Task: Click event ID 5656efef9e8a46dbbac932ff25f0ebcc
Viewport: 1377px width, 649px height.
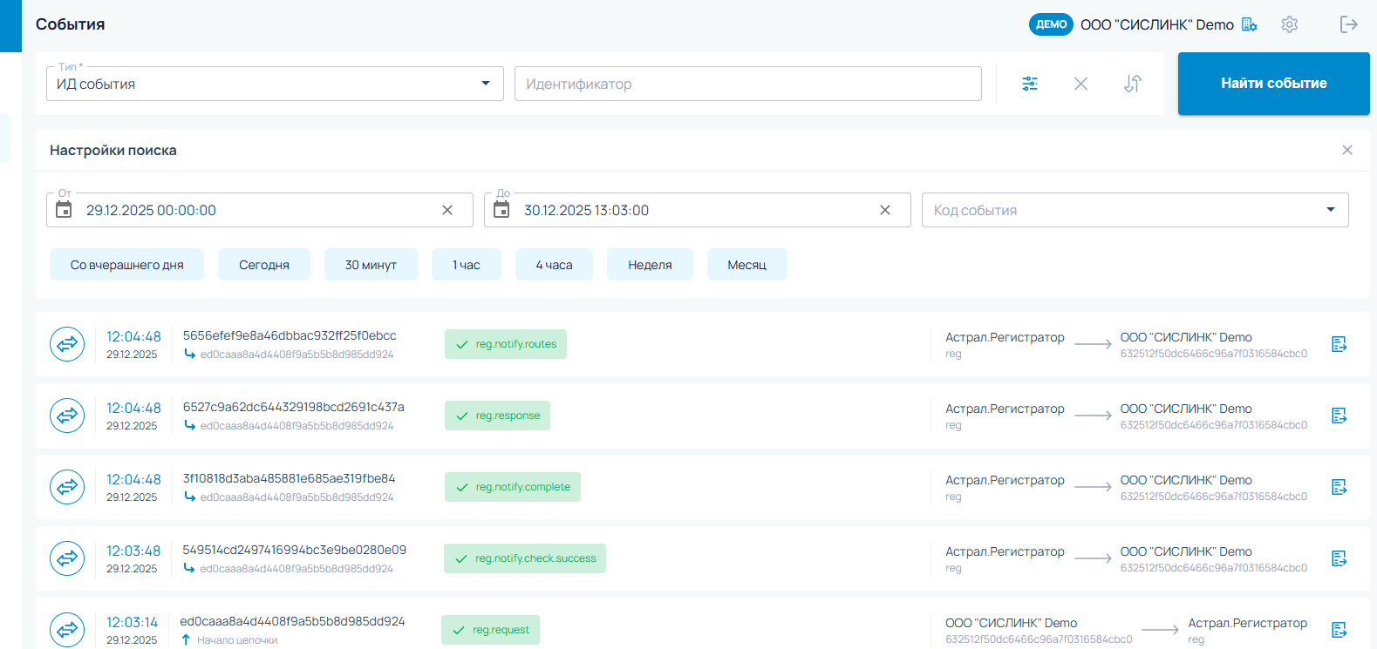Action: click(290, 335)
